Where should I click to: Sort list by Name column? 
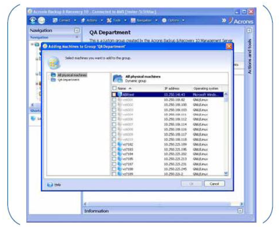[x=122, y=88]
